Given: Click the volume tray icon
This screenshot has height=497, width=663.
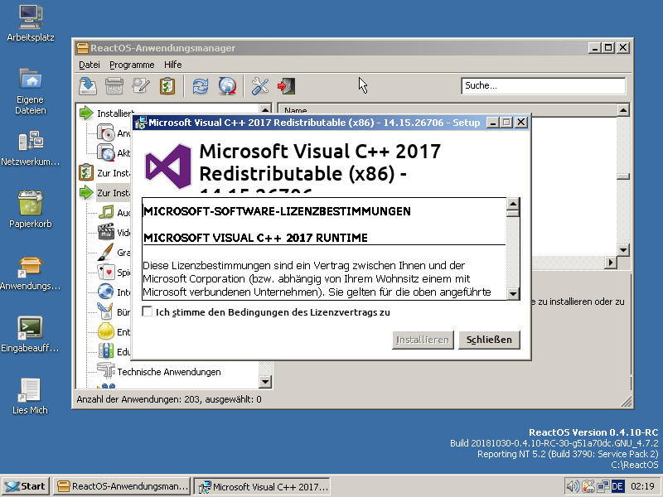Looking at the screenshot, I should pyautogui.click(x=573, y=486).
